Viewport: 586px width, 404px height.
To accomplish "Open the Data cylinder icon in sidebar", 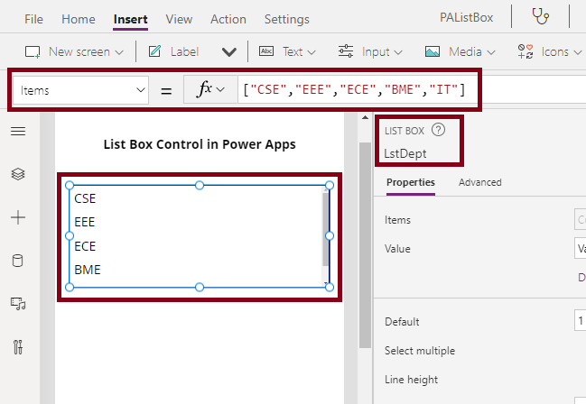I will pyautogui.click(x=17, y=261).
